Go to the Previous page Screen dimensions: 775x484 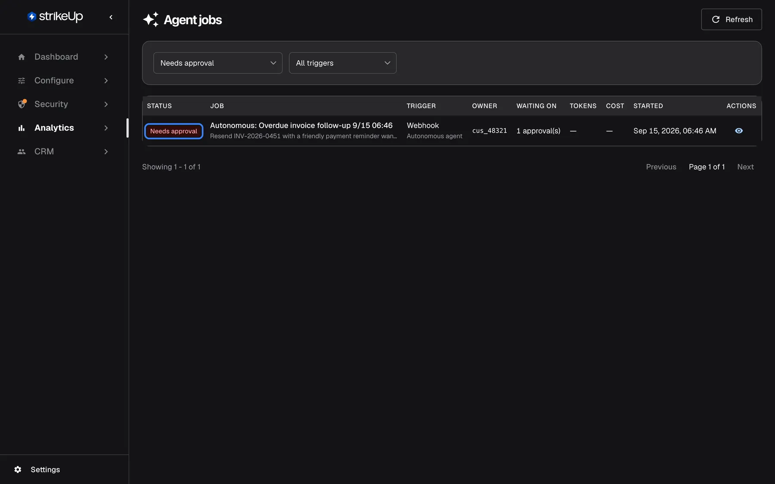[x=661, y=167]
